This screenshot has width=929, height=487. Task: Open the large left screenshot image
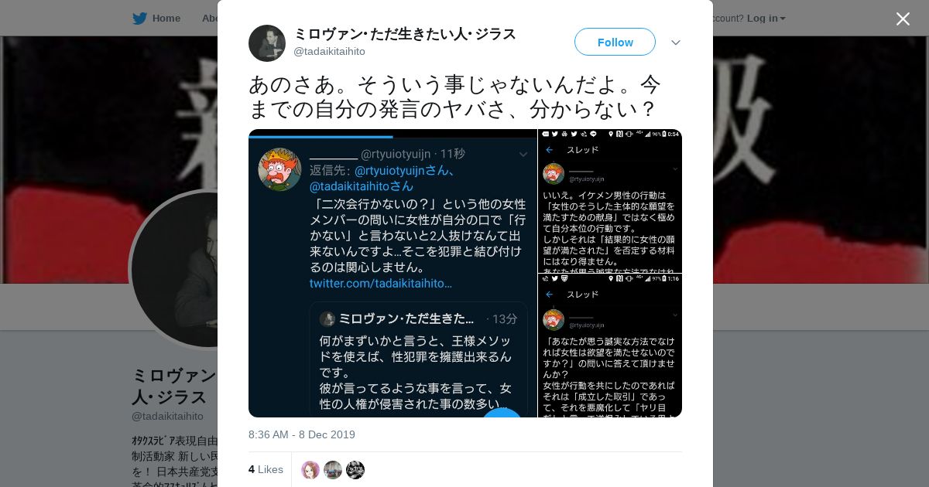[393, 273]
